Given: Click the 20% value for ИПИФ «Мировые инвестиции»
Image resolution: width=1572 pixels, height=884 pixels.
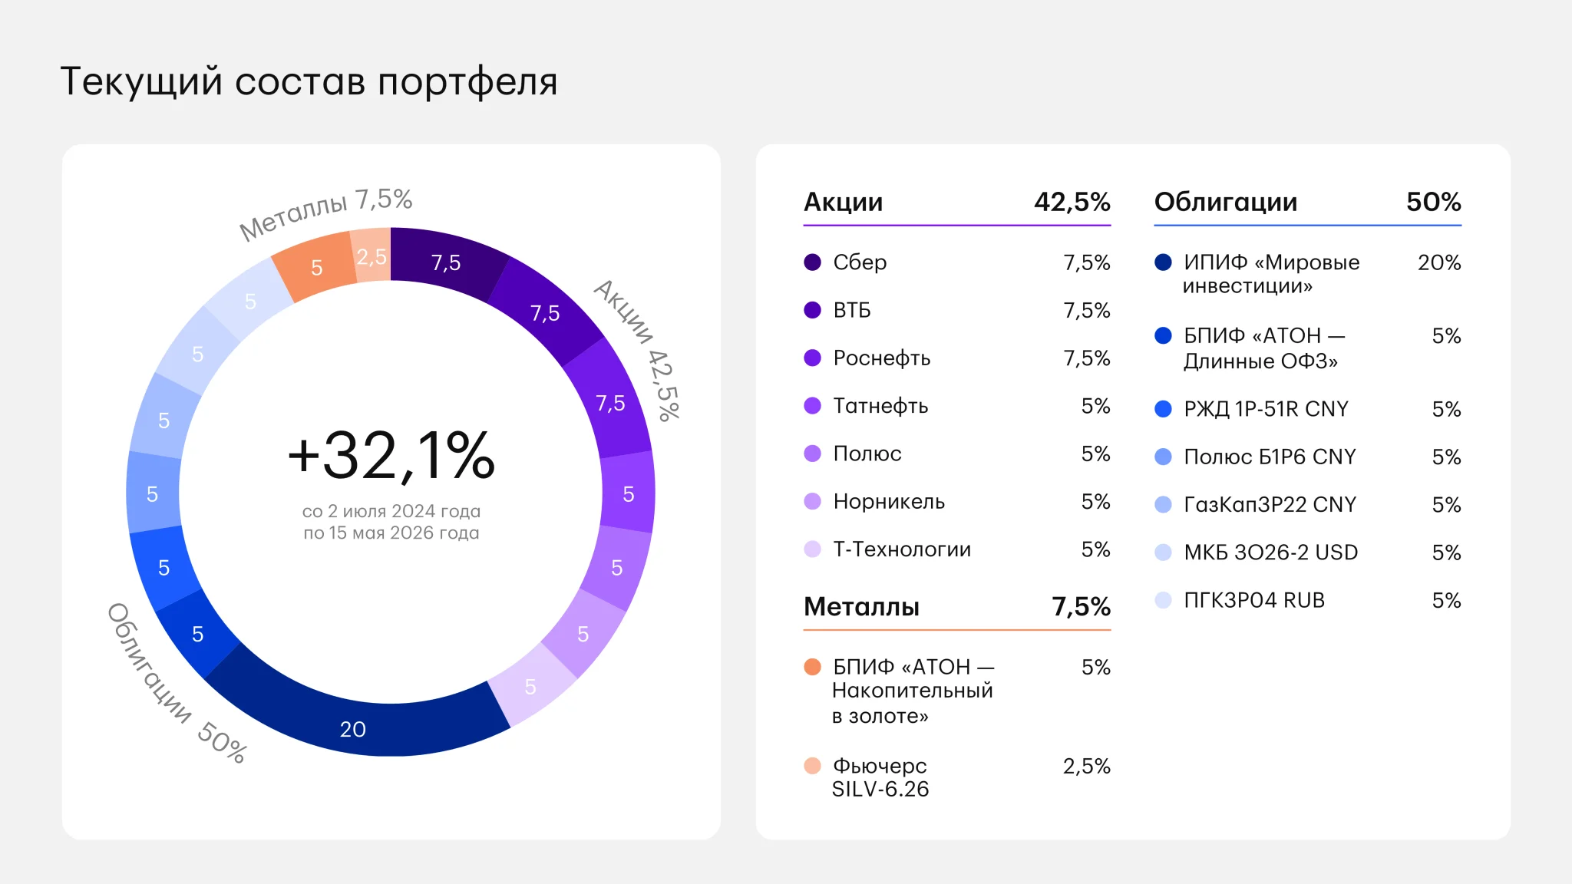Looking at the screenshot, I should coord(1439,262).
